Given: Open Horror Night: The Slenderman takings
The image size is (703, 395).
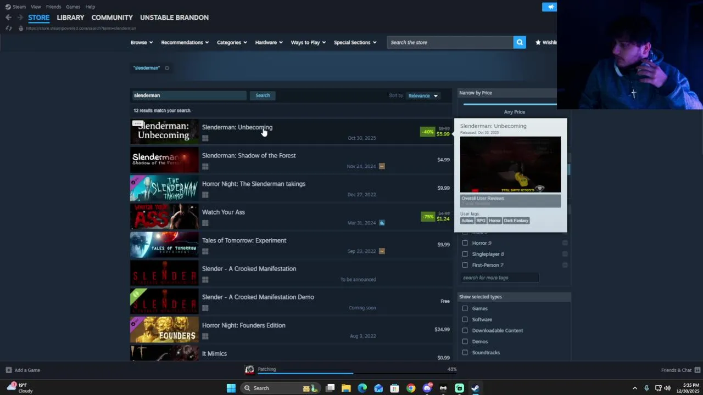Looking at the screenshot, I should pos(291,188).
